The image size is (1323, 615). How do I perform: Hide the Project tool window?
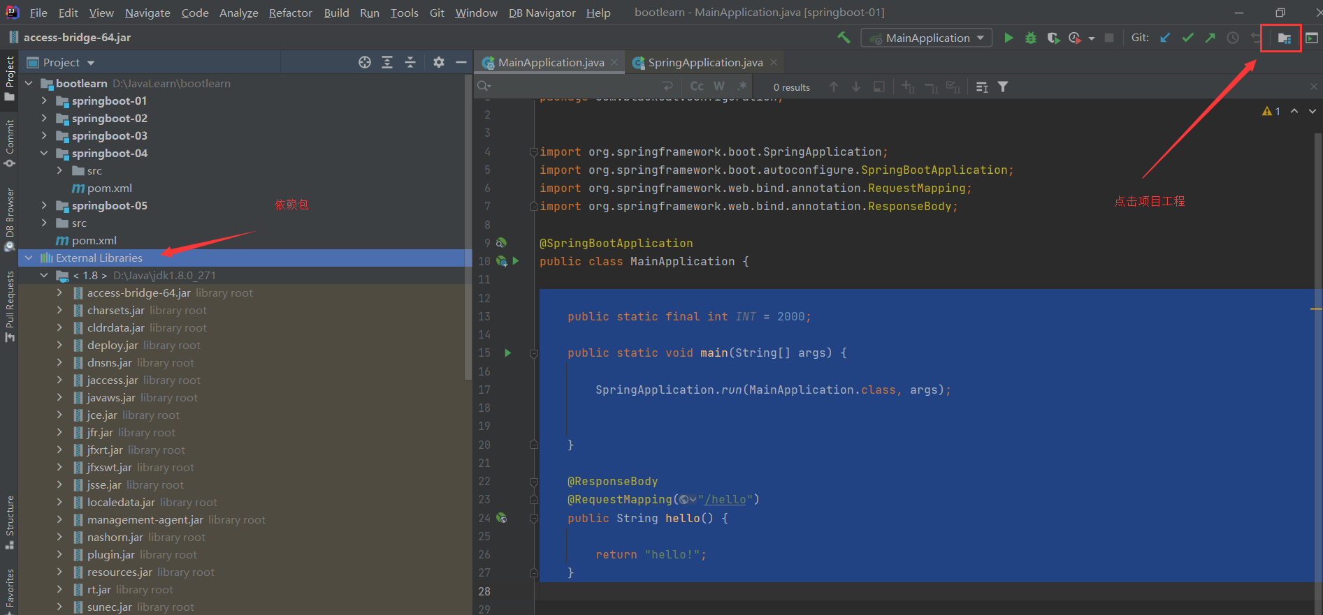(x=461, y=62)
